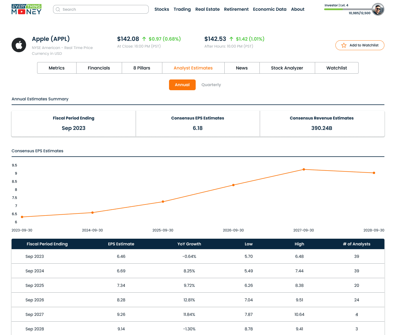Click the Sep 2026 table row label
The width and height of the screenshot is (396, 335).
[x=35, y=300]
